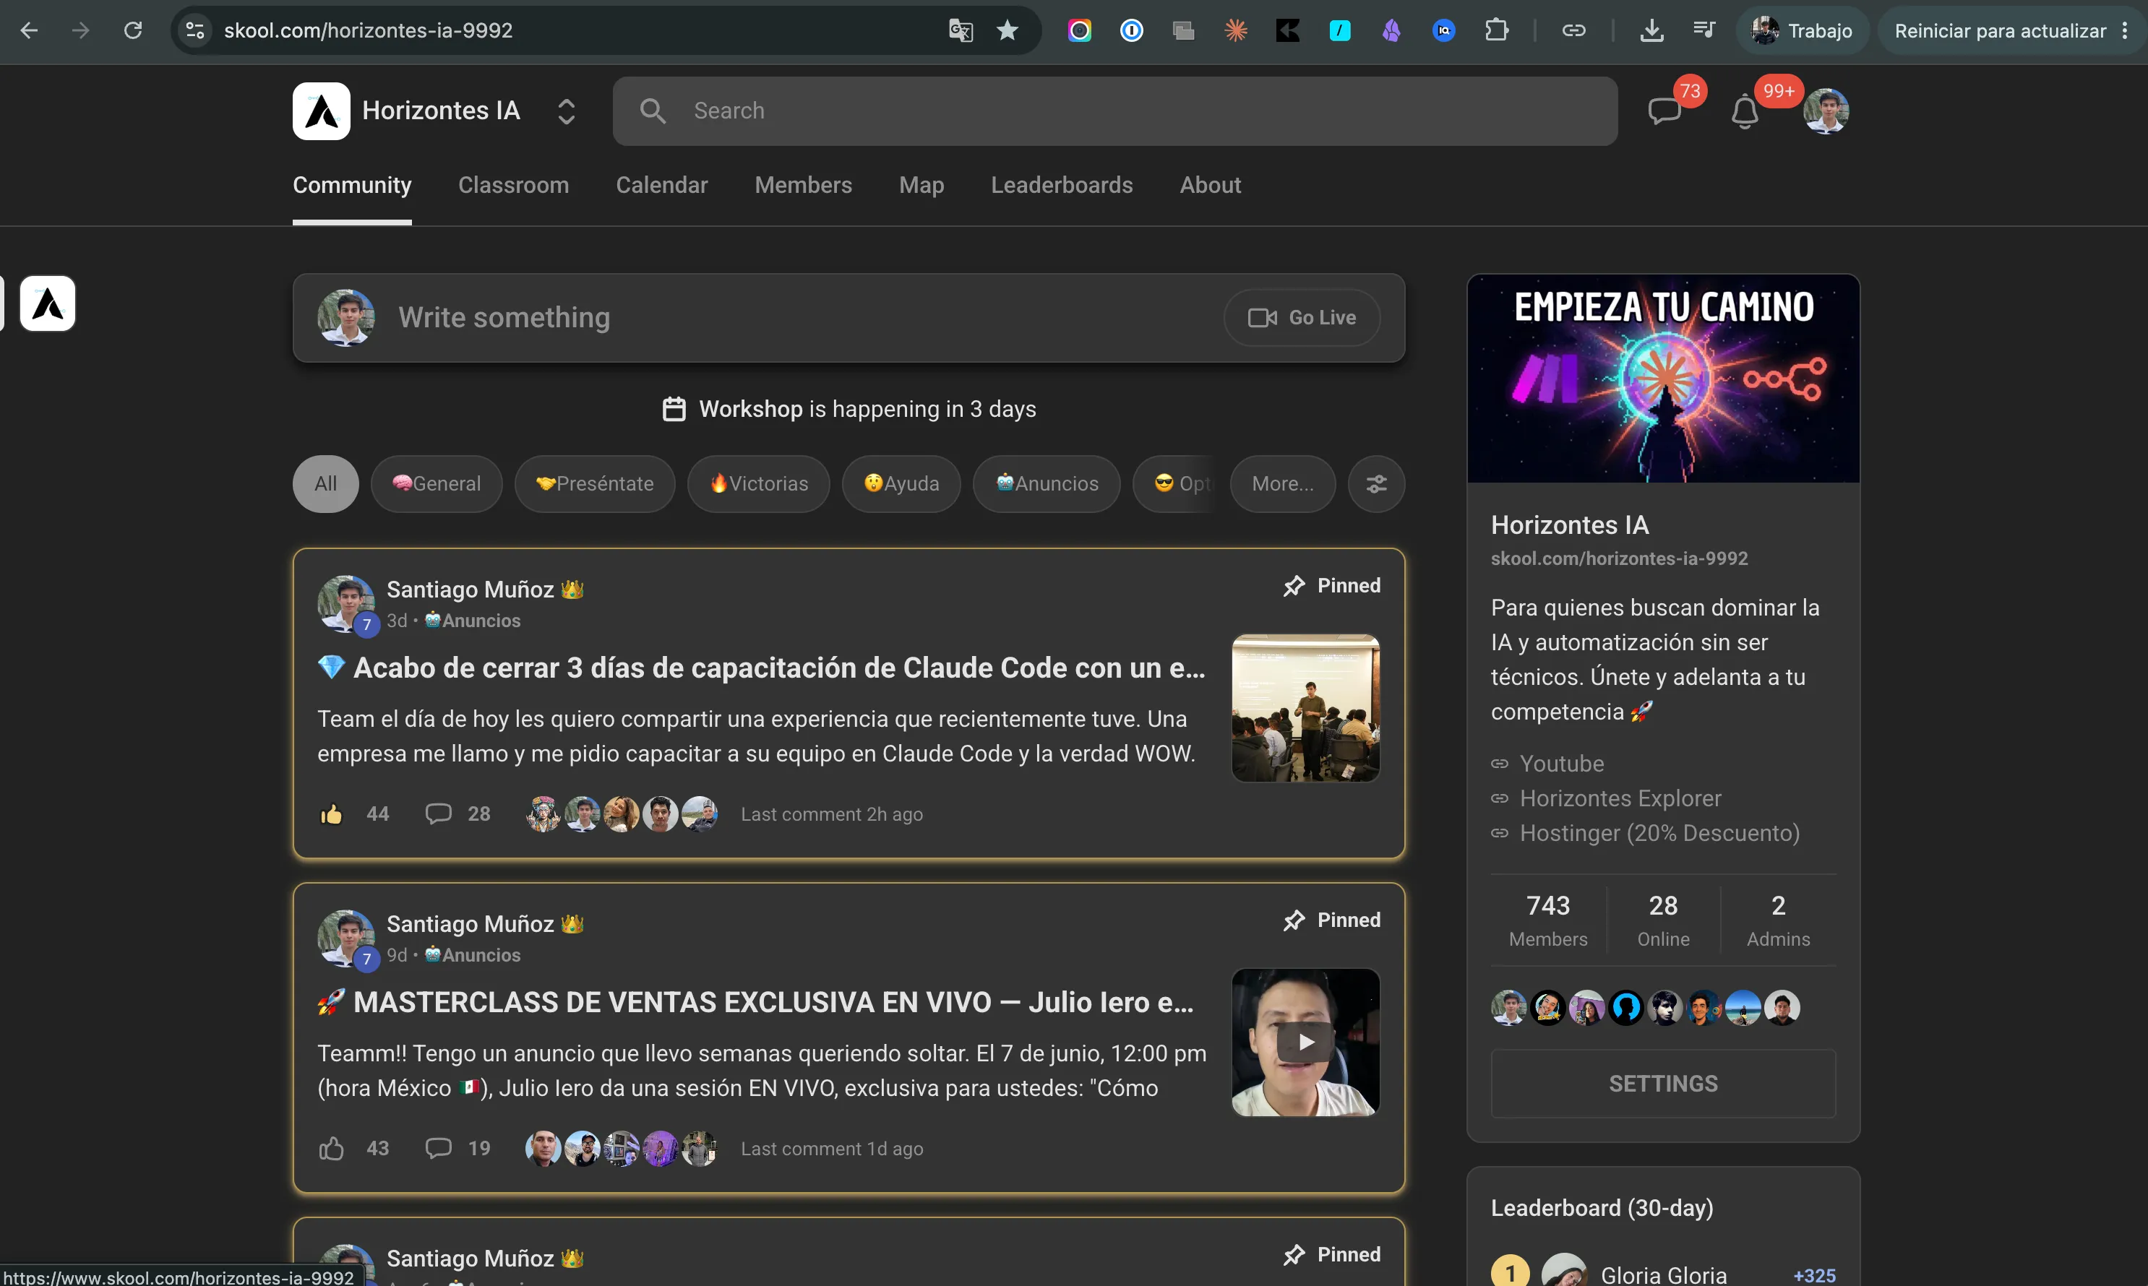
Task: Open the site information icon in address bar
Action: click(195, 31)
